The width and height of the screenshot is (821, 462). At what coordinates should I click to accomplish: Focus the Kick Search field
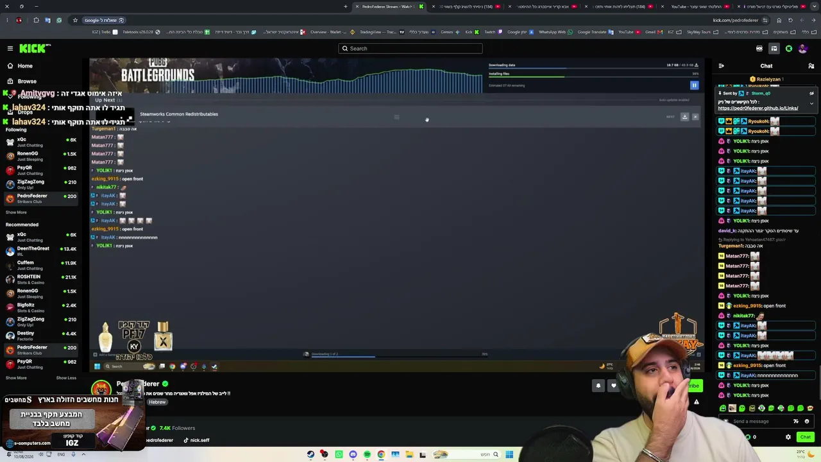click(x=410, y=48)
